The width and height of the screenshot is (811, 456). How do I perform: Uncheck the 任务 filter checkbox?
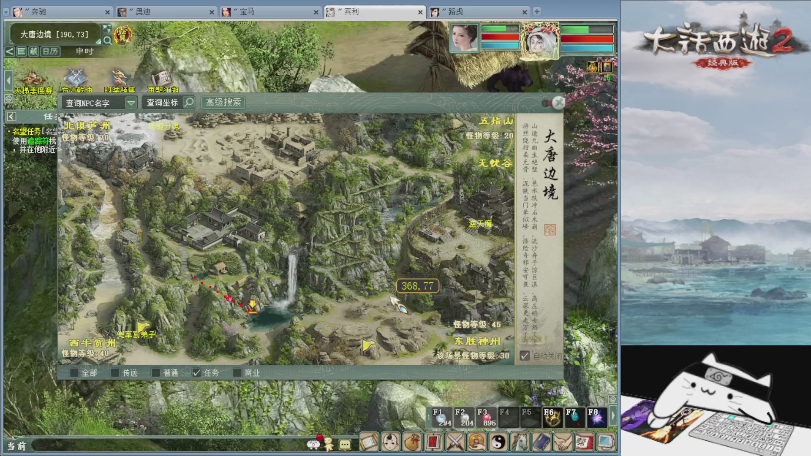[196, 373]
